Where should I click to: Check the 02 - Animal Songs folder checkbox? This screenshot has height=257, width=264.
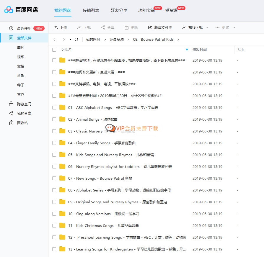click(54, 119)
